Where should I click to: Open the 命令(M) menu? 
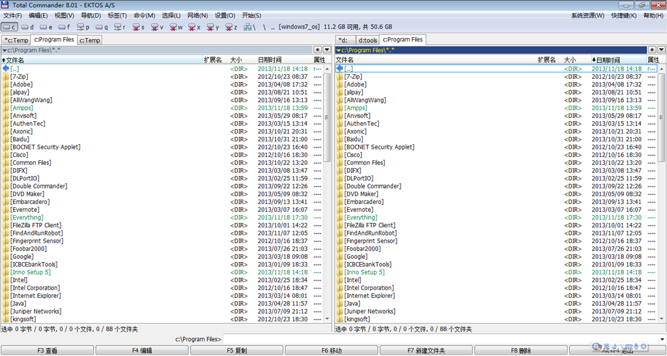[144, 15]
